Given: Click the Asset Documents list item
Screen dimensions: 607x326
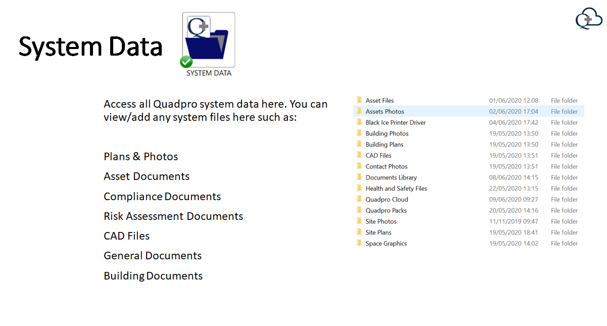Looking at the screenshot, I should tap(147, 176).
